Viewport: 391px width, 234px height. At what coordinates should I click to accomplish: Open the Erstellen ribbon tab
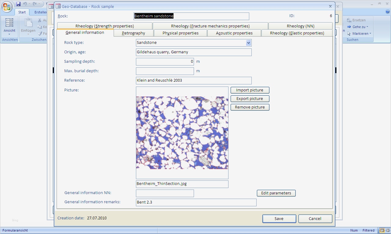40,12
